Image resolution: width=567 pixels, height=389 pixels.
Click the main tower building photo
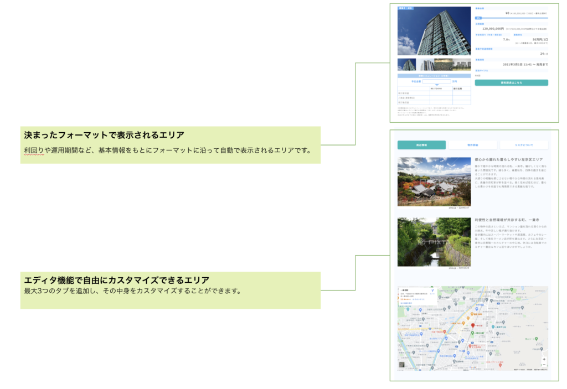pyautogui.click(x=434, y=31)
